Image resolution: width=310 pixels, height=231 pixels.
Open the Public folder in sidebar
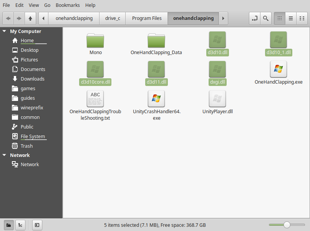31,127
